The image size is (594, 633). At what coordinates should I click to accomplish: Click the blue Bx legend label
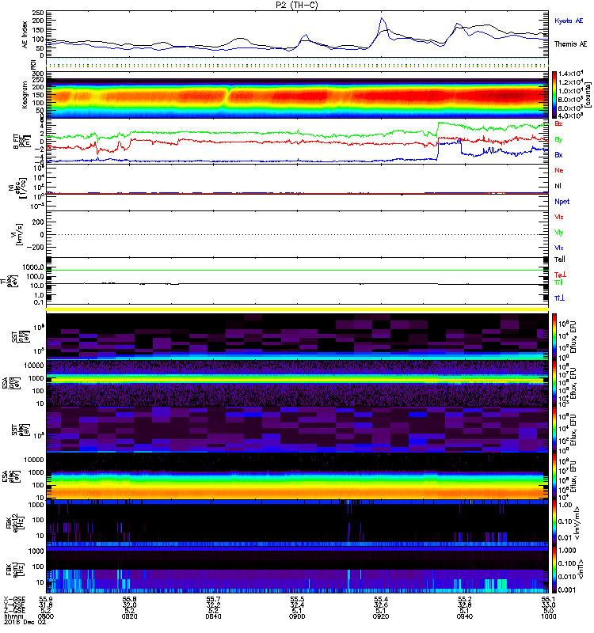coord(559,155)
